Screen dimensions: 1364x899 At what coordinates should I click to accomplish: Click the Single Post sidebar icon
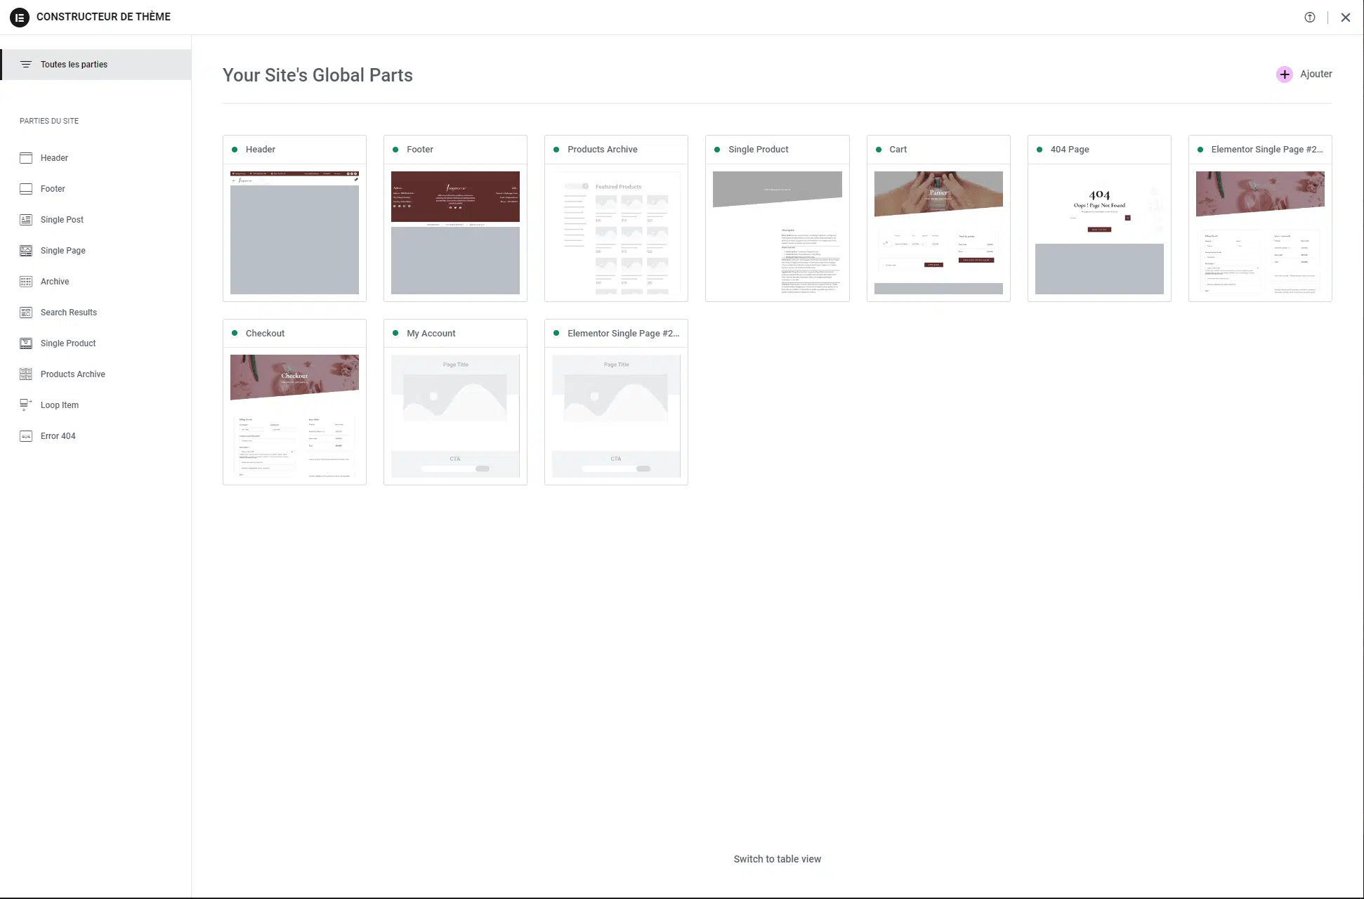click(26, 220)
